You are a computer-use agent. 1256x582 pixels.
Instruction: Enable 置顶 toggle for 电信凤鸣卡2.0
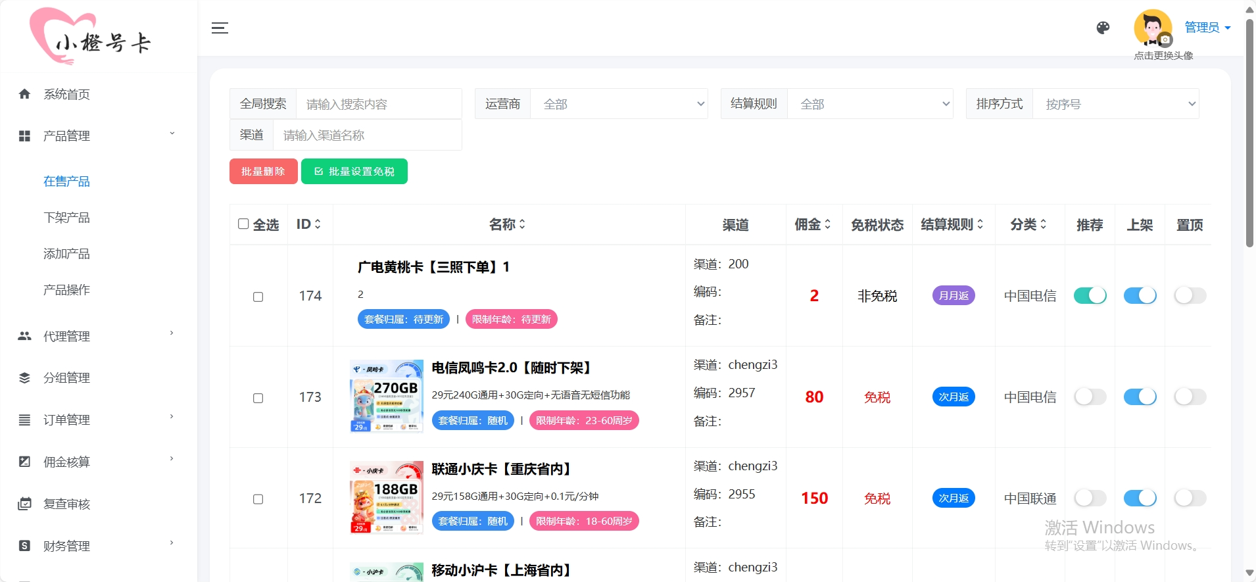pos(1190,397)
